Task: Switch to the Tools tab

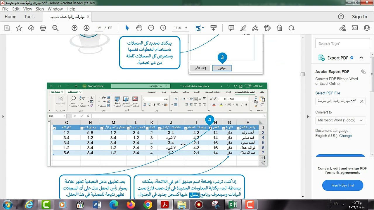Action: 29,17
